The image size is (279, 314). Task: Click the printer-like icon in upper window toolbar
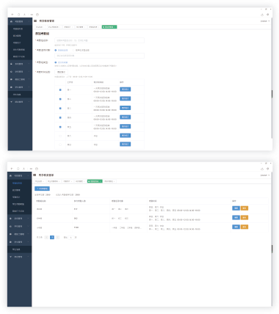(37, 15)
